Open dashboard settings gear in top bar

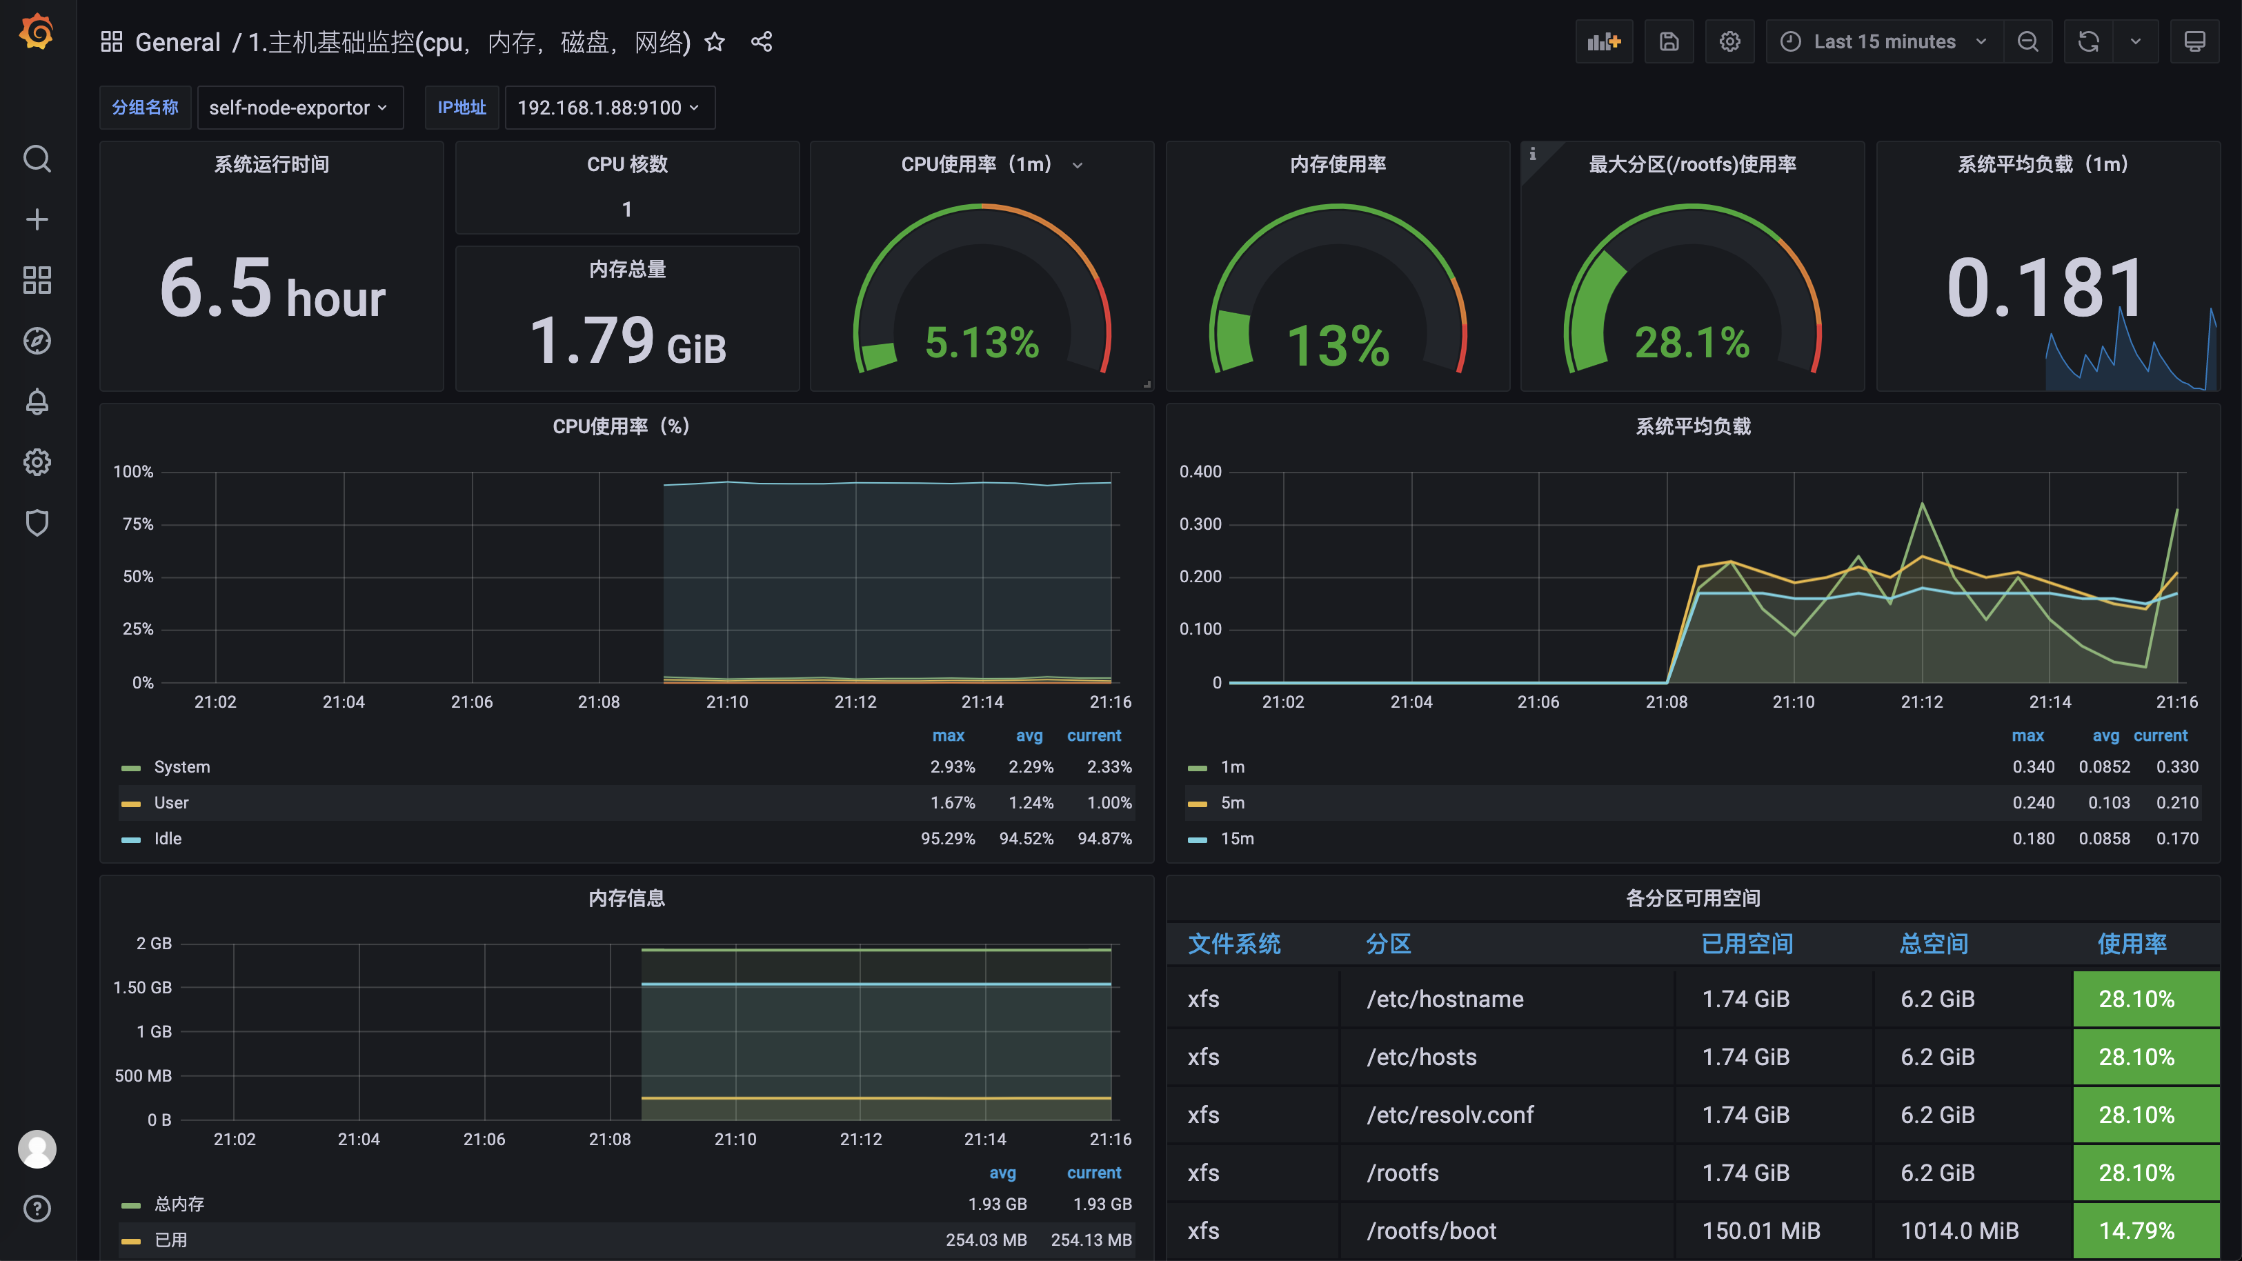[x=1730, y=42]
